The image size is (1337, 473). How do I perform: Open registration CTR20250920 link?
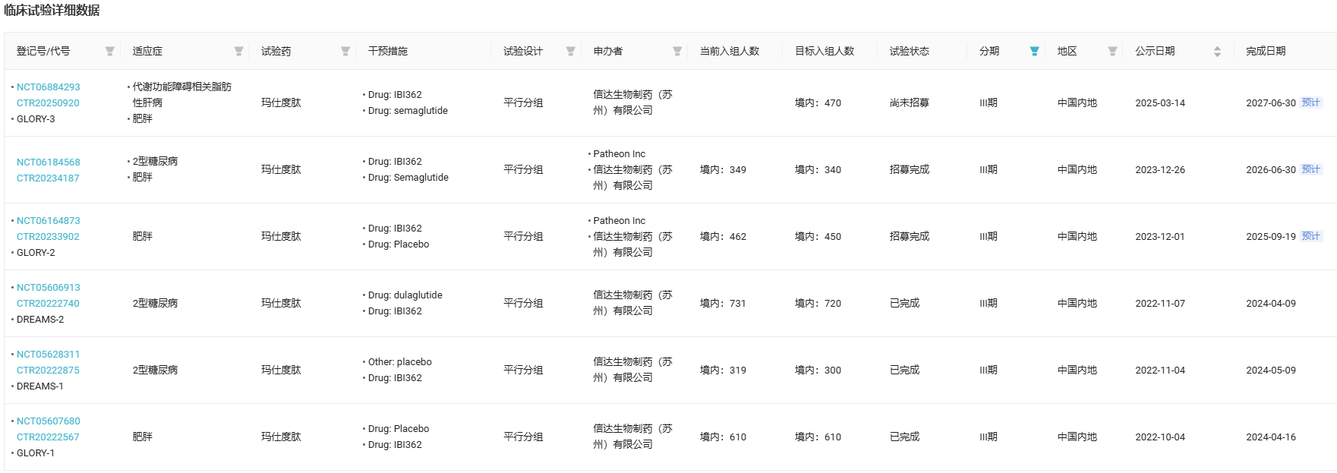(x=48, y=103)
